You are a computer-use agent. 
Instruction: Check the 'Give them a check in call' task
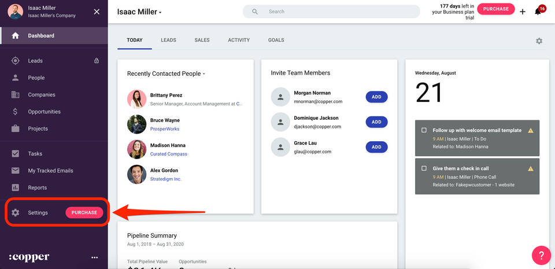click(x=424, y=168)
